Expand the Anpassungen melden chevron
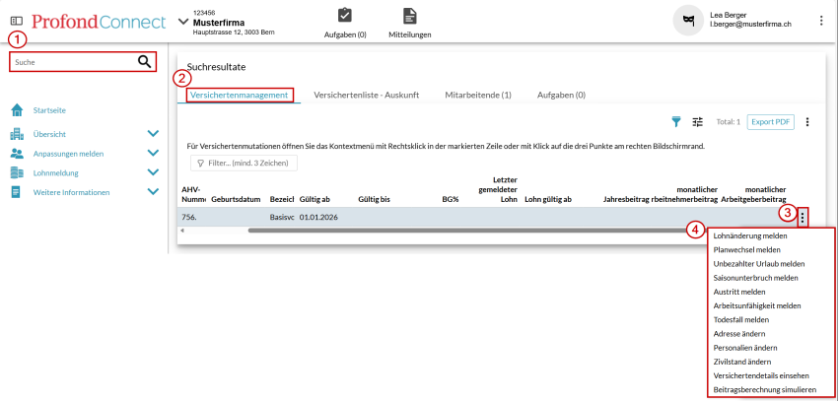838x401 pixels. coord(153,154)
